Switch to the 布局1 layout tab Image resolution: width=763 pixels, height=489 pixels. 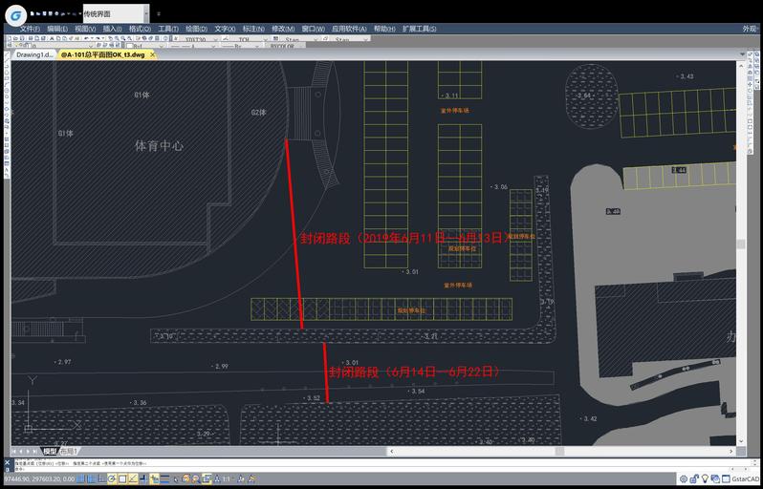click(69, 451)
